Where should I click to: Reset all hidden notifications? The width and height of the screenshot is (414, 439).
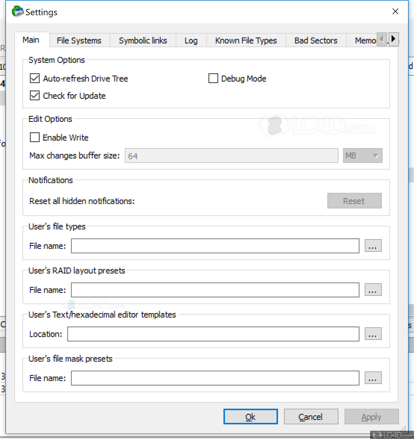[354, 201]
